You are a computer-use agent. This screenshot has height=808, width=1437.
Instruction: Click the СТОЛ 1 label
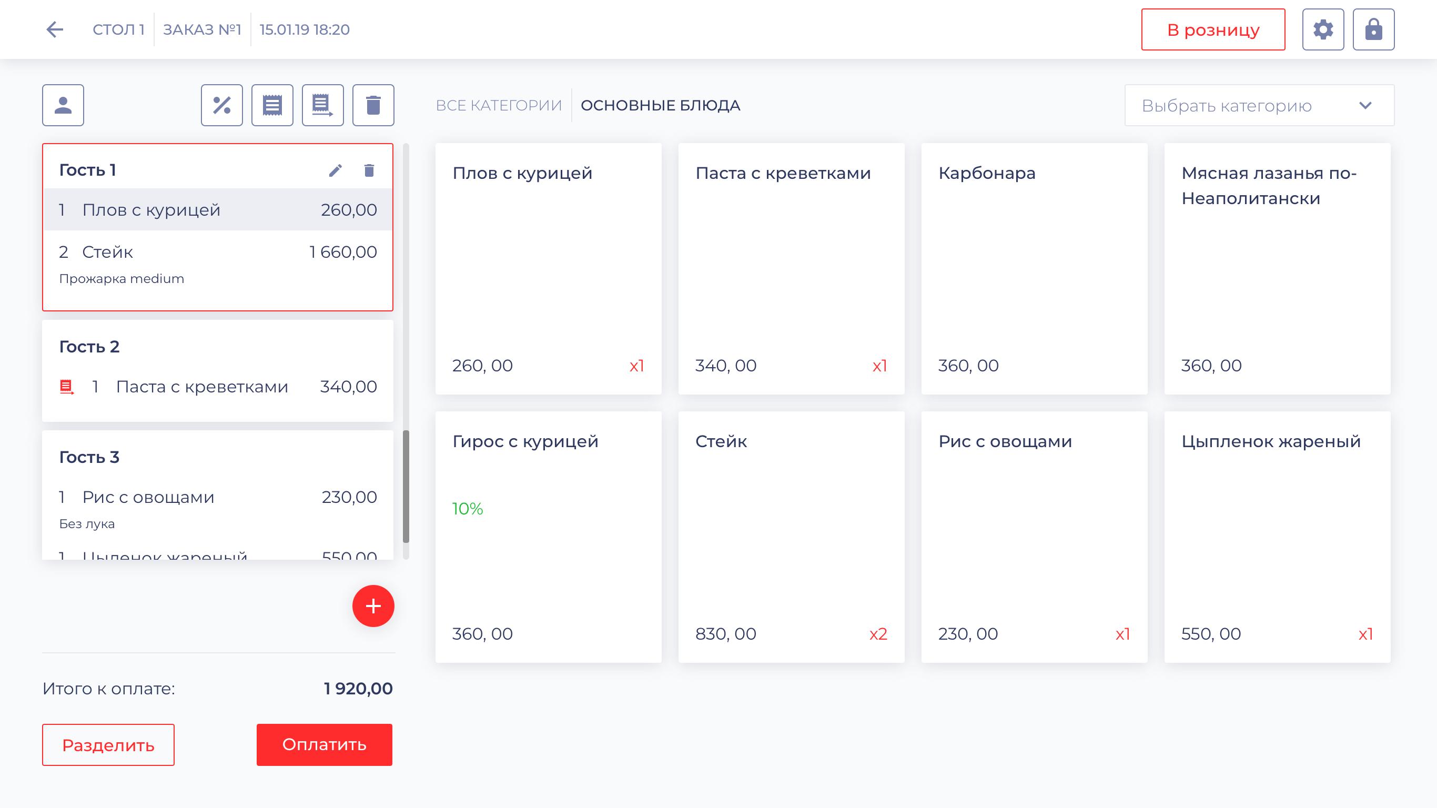[118, 29]
